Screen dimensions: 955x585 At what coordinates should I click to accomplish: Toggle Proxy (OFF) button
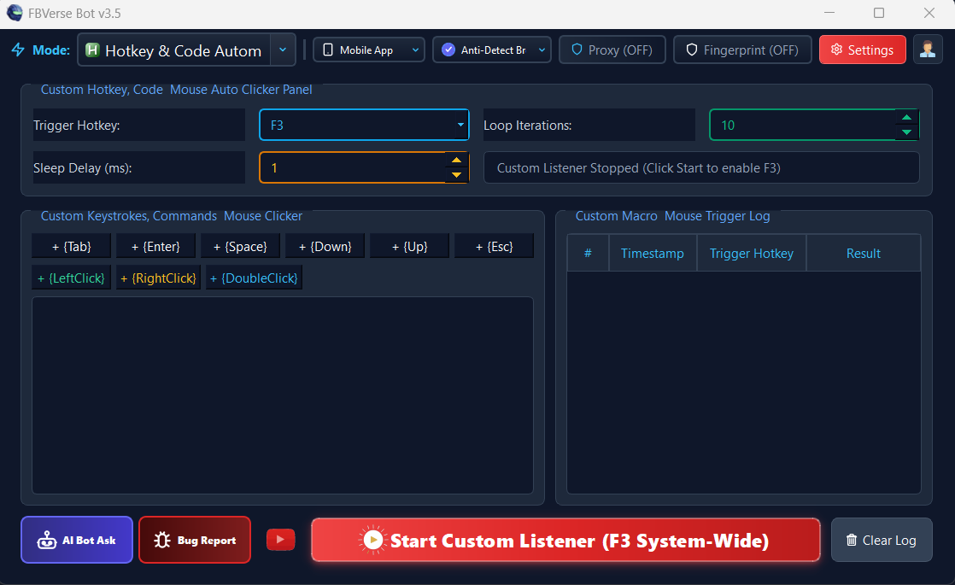point(612,50)
